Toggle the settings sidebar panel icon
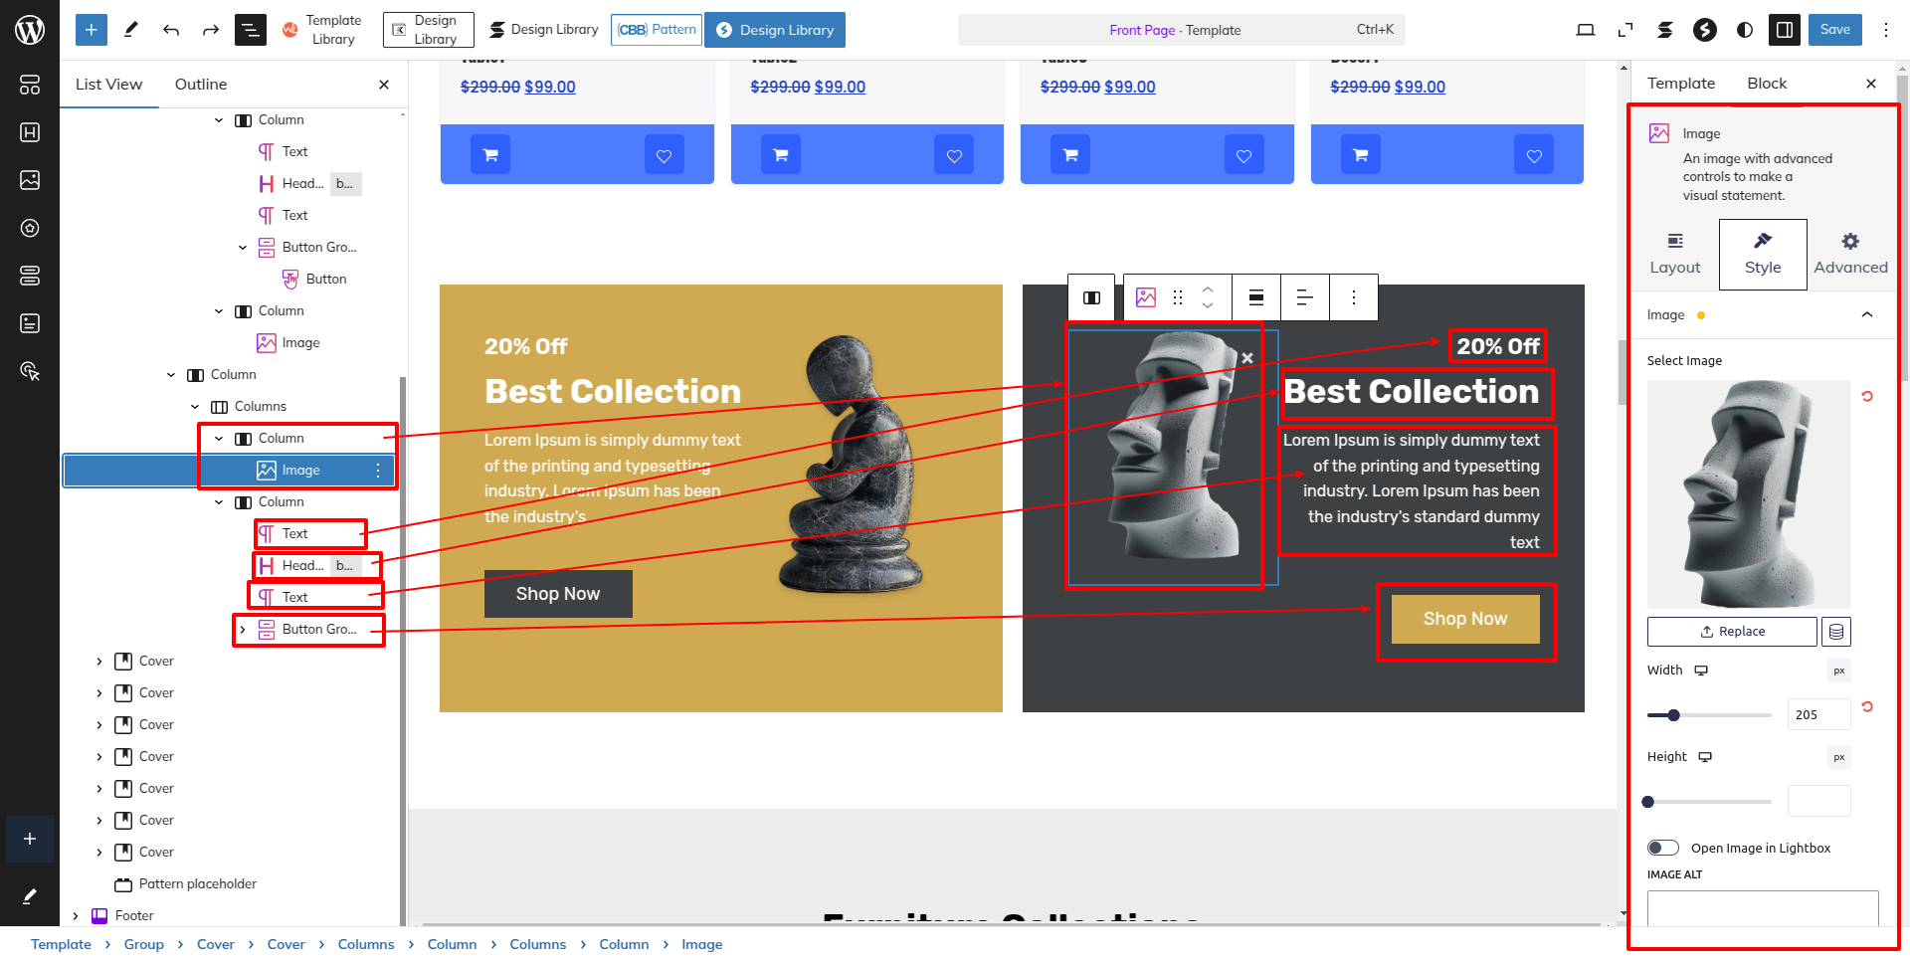This screenshot has height=961, width=1910. (x=1785, y=30)
